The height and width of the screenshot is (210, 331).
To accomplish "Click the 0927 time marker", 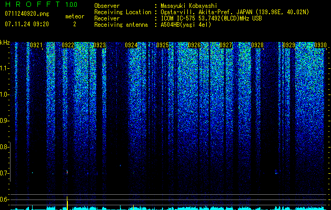I will pos(226,45).
